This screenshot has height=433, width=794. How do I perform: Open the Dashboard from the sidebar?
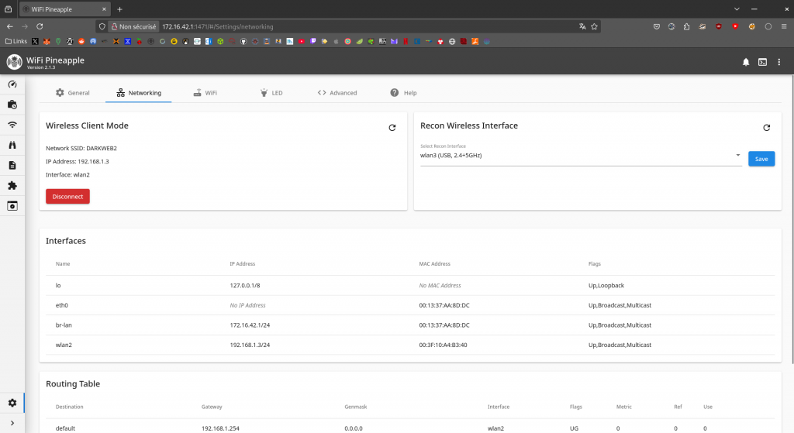point(12,84)
